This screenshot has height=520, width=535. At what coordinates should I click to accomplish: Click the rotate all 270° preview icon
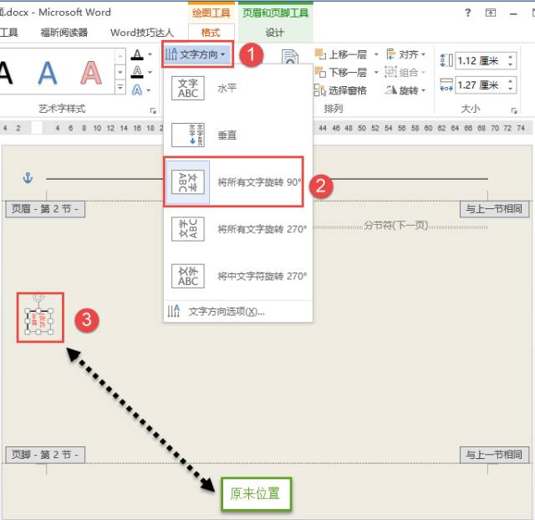[188, 229]
